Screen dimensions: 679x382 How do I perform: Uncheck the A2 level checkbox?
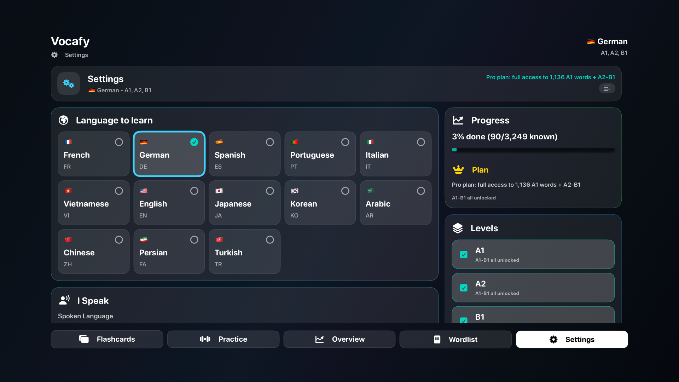pyautogui.click(x=464, y=288)
